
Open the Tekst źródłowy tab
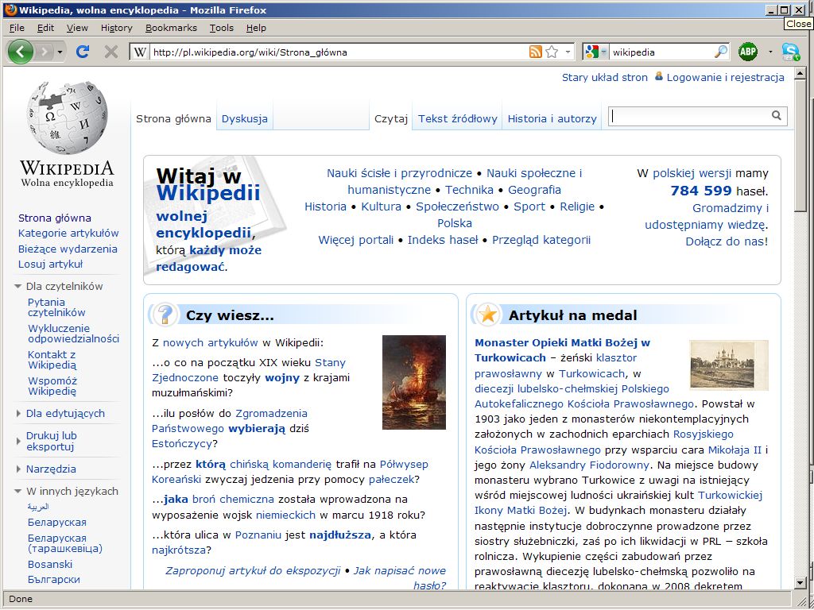457,118
